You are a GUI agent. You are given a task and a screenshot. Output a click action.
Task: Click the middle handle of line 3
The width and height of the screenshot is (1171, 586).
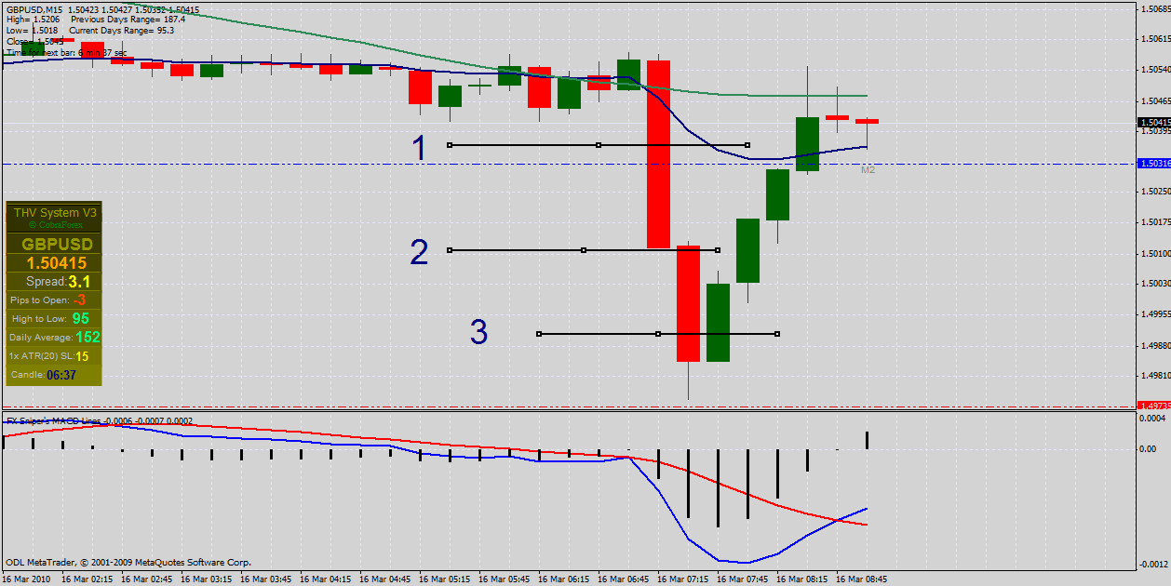pyautogui.click(x=658, y=334)
